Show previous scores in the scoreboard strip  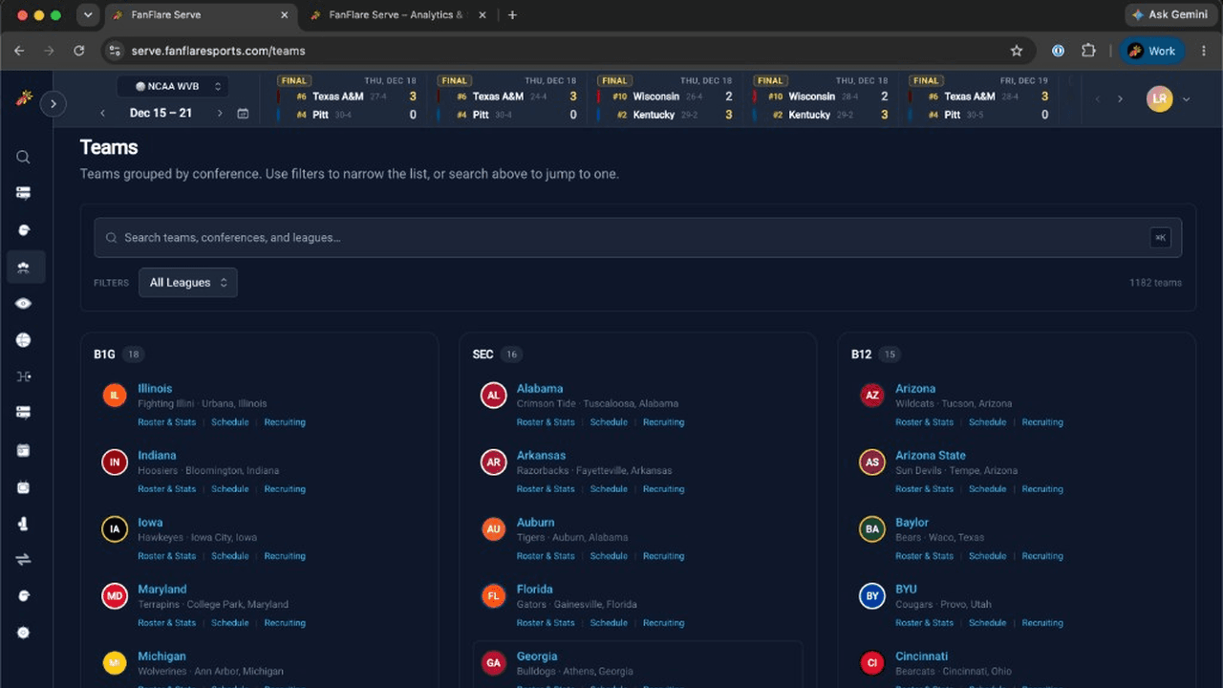point(1097,99)
